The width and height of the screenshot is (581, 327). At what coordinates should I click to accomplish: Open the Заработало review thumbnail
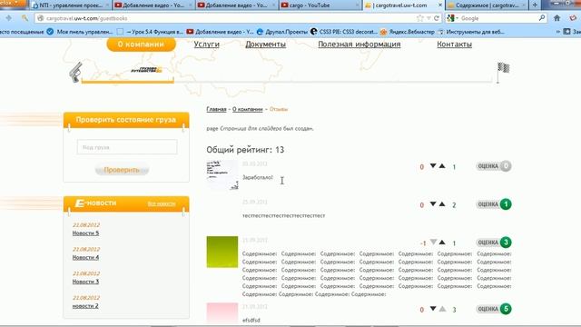click(222, 175)
